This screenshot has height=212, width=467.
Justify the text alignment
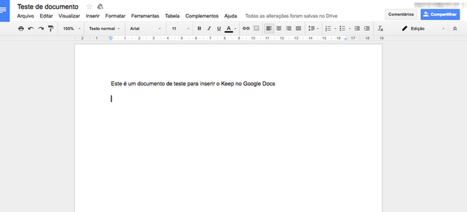click(299, 28)
